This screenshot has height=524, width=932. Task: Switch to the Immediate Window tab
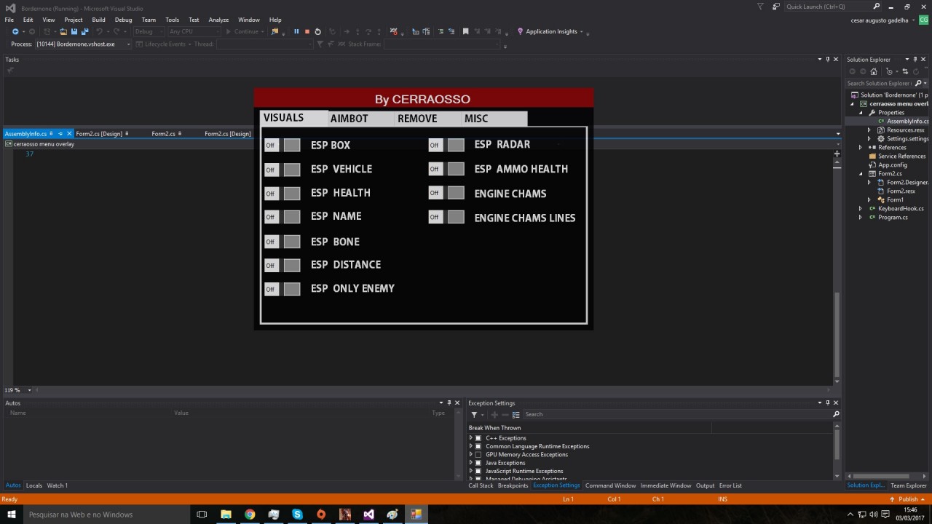(x=666, y=485)
